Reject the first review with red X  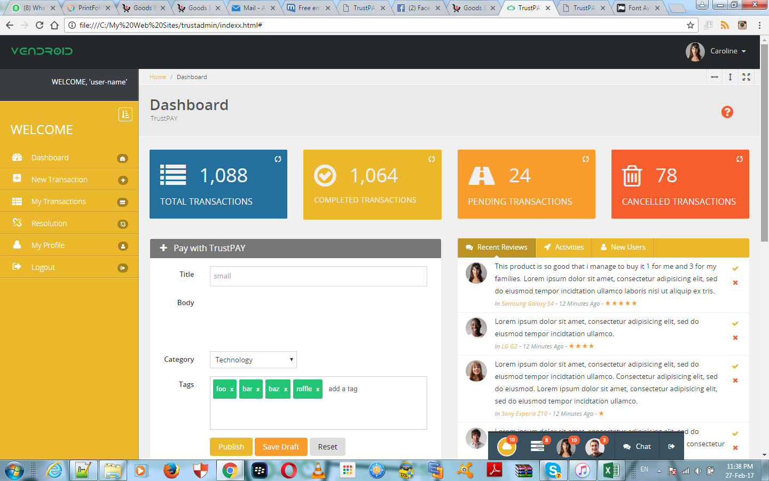click(735, 283)
